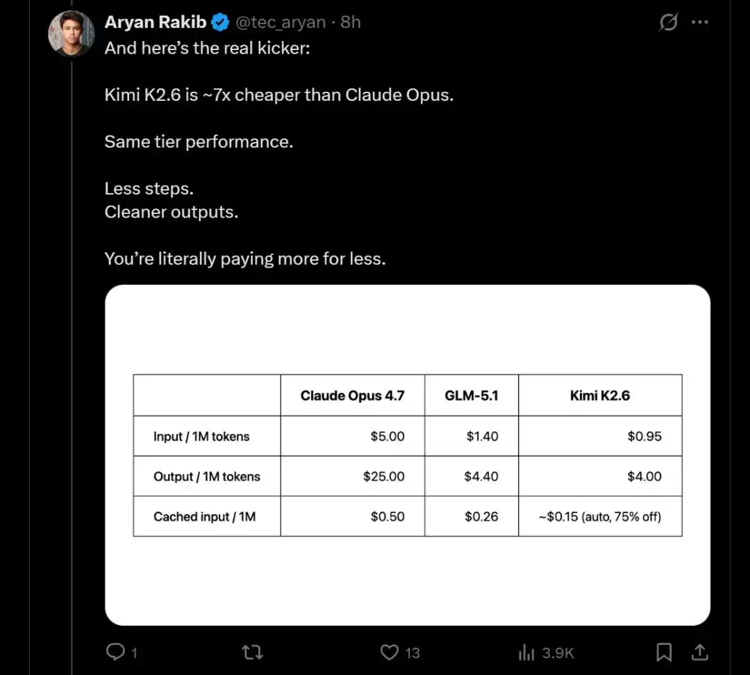View post analytics bar-chart icon
Screen dimensions: 750x675
(x=526, y=652)
